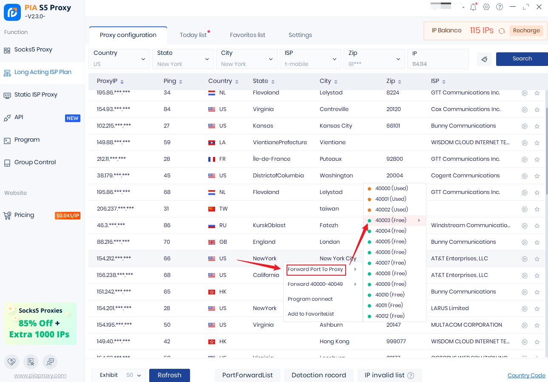The width and height of the screenshot is (548, 382).
Task: Open the Country Code link
Action: click(x=526, y=375)
